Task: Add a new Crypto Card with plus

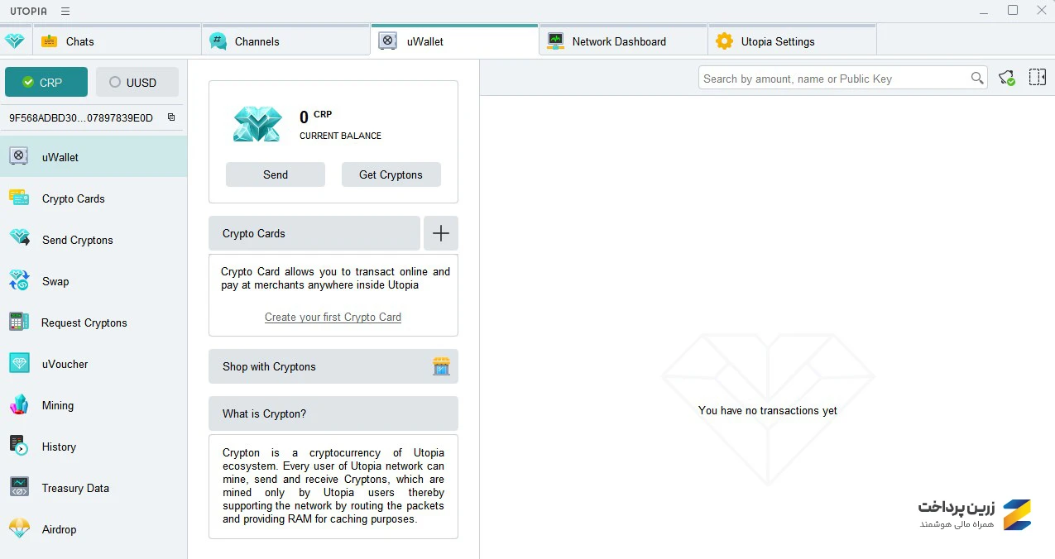Action: click(440, 233)
